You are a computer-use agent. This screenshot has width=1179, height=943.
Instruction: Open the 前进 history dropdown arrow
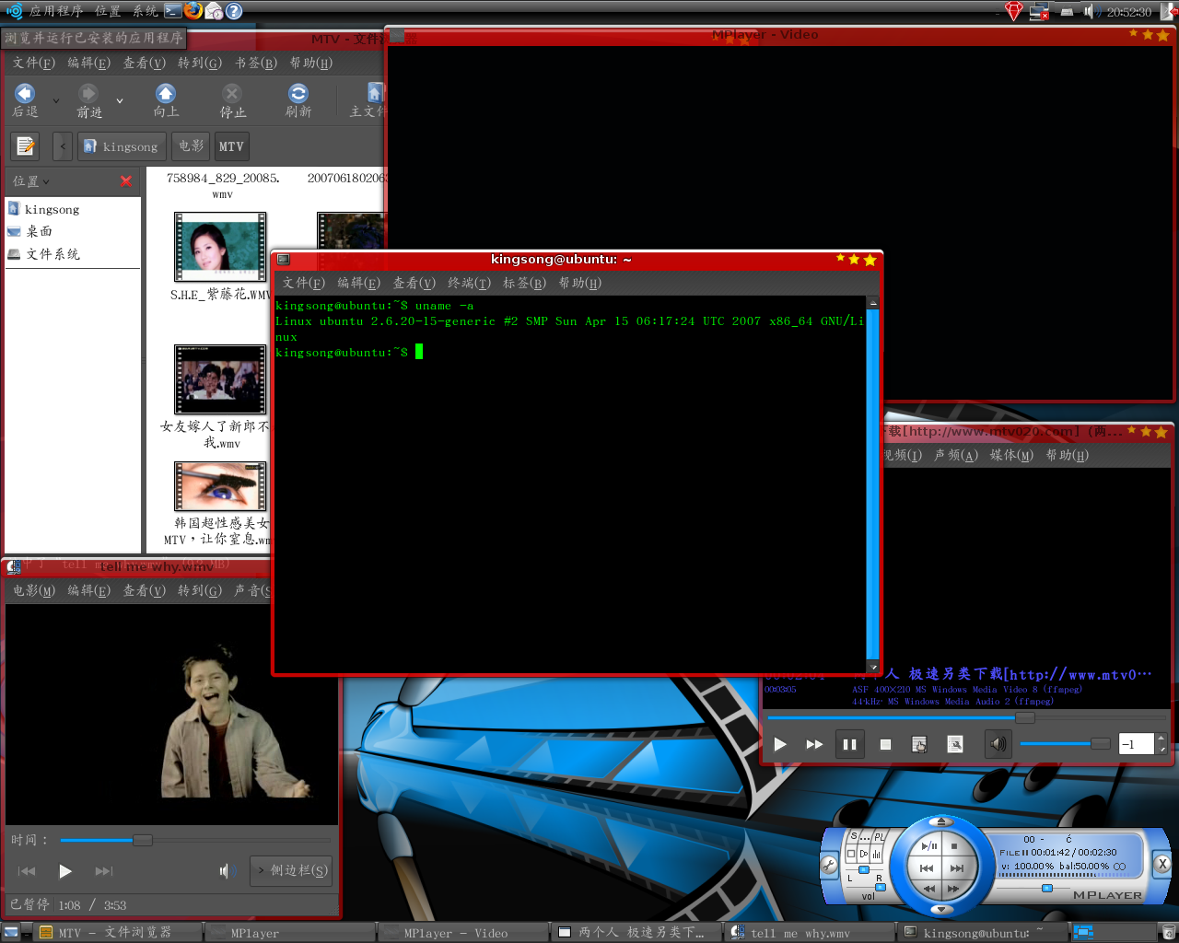point(120,100)
